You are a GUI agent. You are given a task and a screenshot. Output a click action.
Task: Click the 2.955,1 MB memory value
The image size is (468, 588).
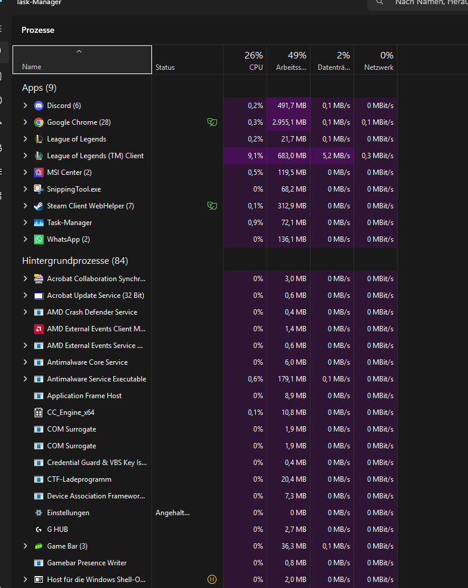289,122
